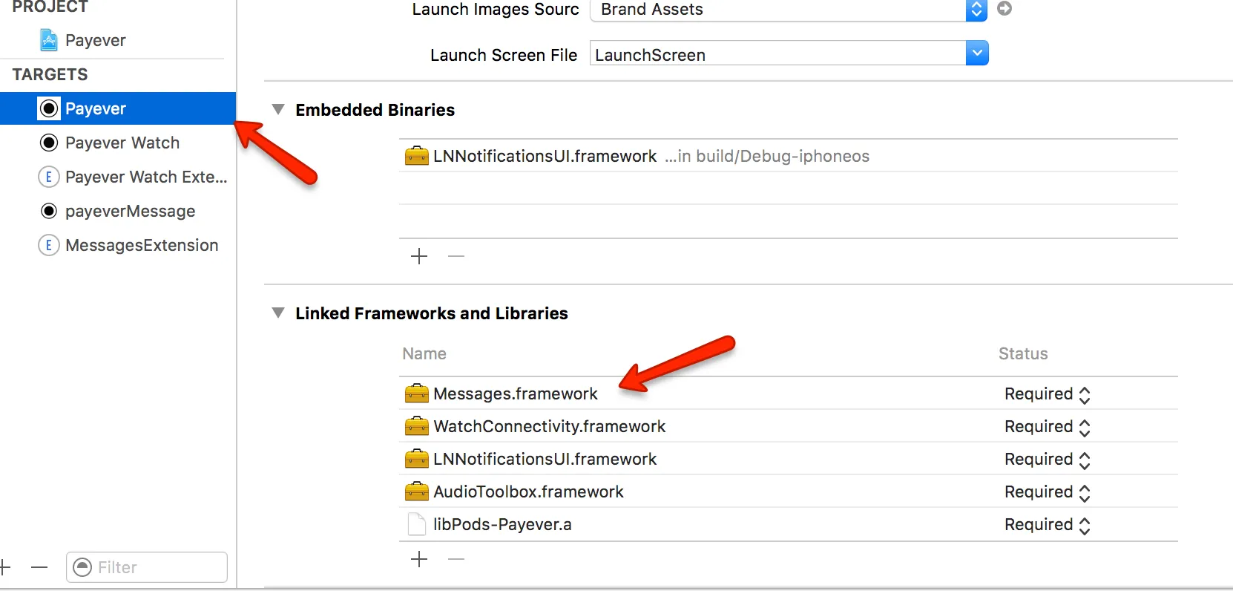Click the Payever Watch target icon
This screenshot has width=1233, height=591.
[x=49, y=143]
